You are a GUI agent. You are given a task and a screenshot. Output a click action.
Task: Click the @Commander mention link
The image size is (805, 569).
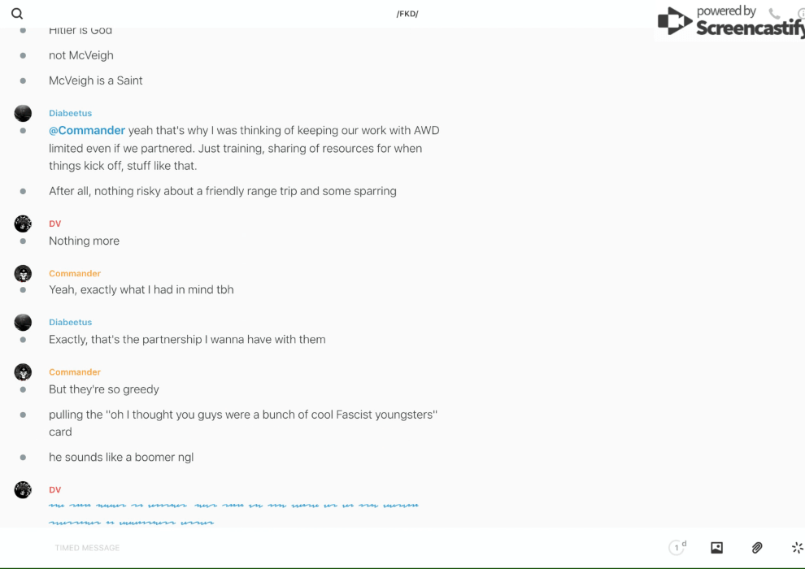click(x=87, y=130)
